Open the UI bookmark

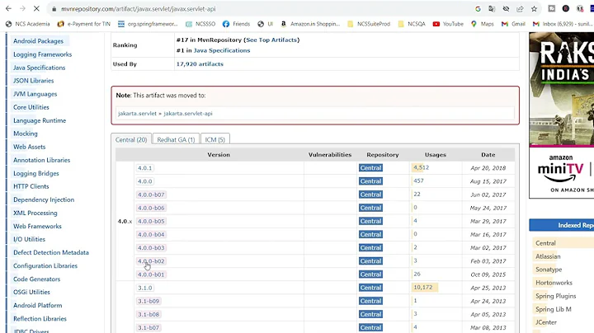pyautogui.click(x=265, y=24)
